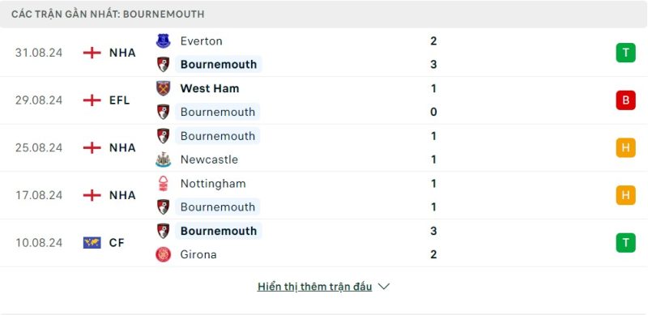Click the West Ham club crest

click(x=164, y=88)
